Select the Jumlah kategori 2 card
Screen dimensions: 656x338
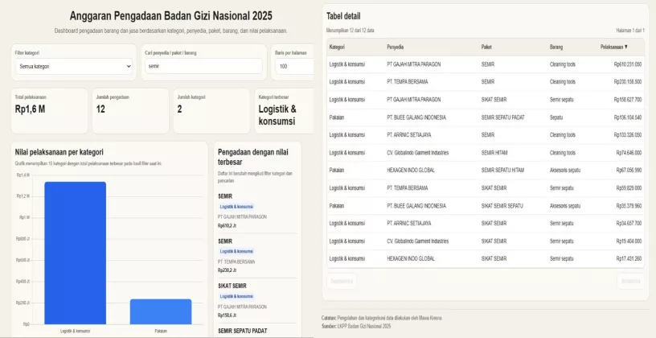(x=211, y=110)
